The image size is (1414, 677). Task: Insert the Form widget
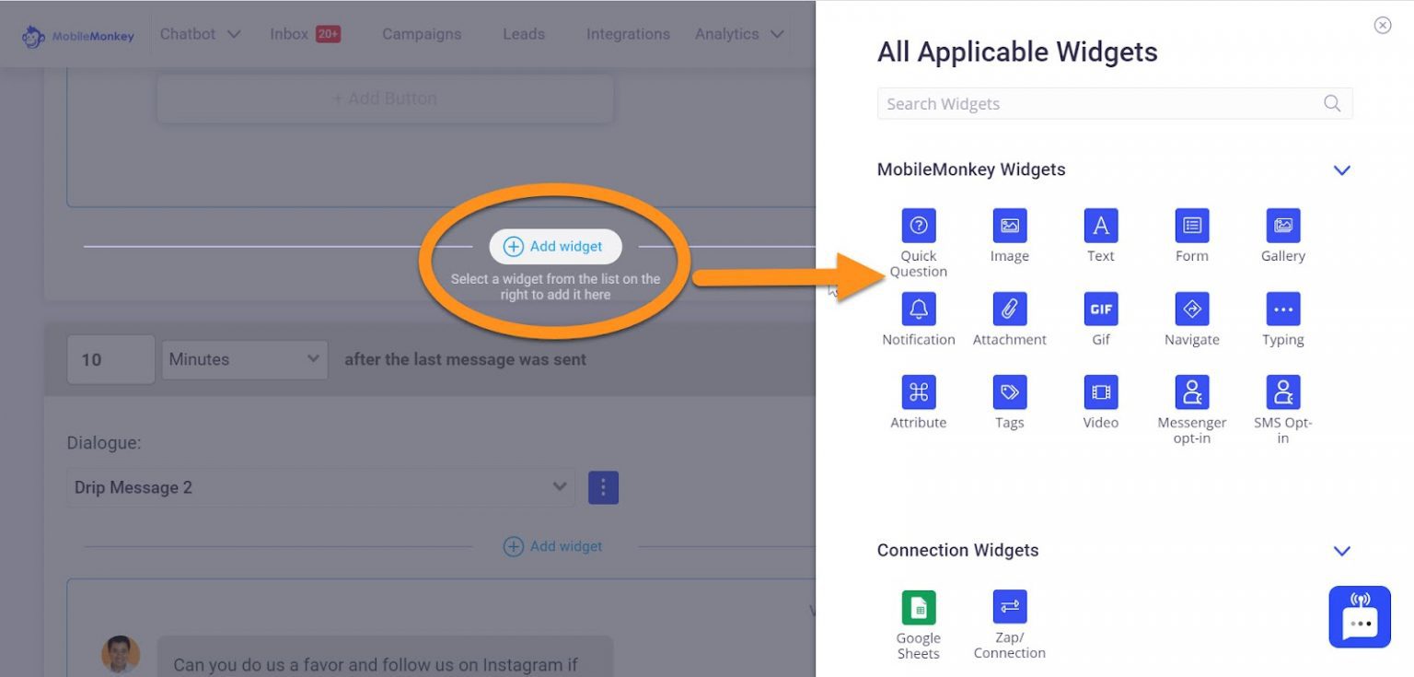1191,226
